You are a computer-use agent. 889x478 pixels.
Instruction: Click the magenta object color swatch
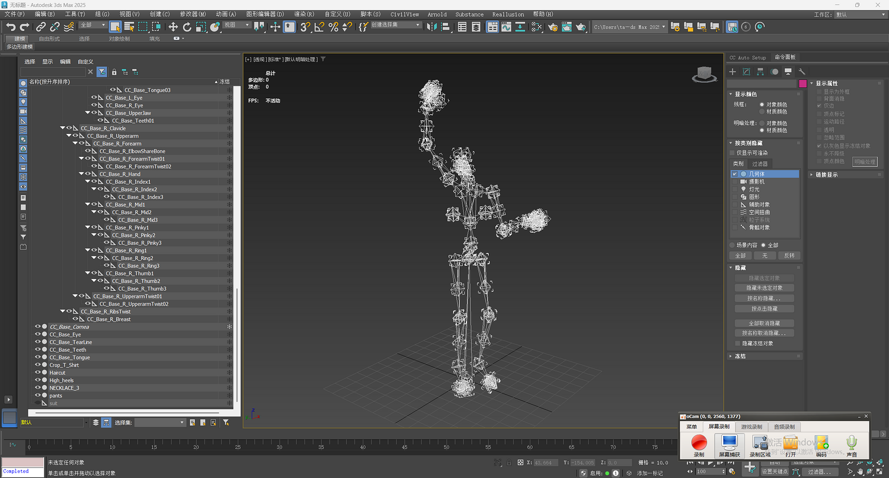tap(803, 84)
